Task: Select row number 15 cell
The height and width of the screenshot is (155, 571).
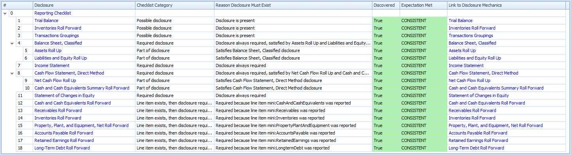Action: tap(24, 125)
